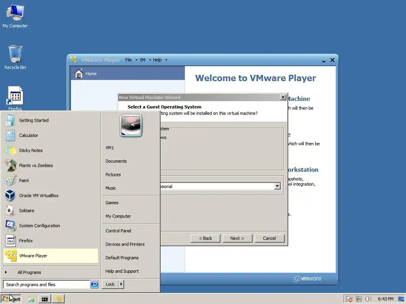The width and height of the screenshot is (406, 304).
Task: Click the Search programs and files field
Action: pyautogui.click(x=47, y=284)
